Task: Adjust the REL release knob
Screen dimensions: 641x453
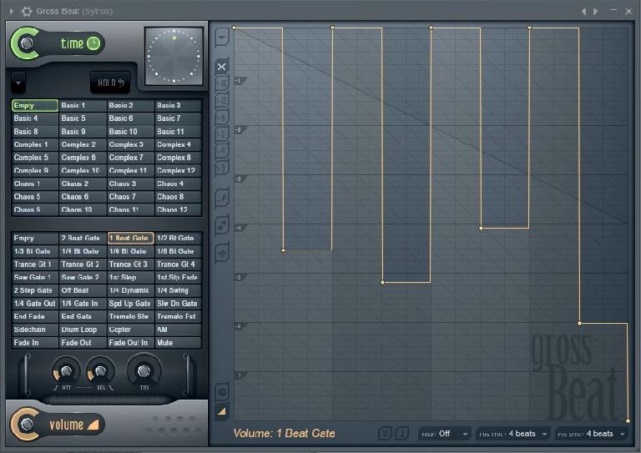Action: pos(100,371)
